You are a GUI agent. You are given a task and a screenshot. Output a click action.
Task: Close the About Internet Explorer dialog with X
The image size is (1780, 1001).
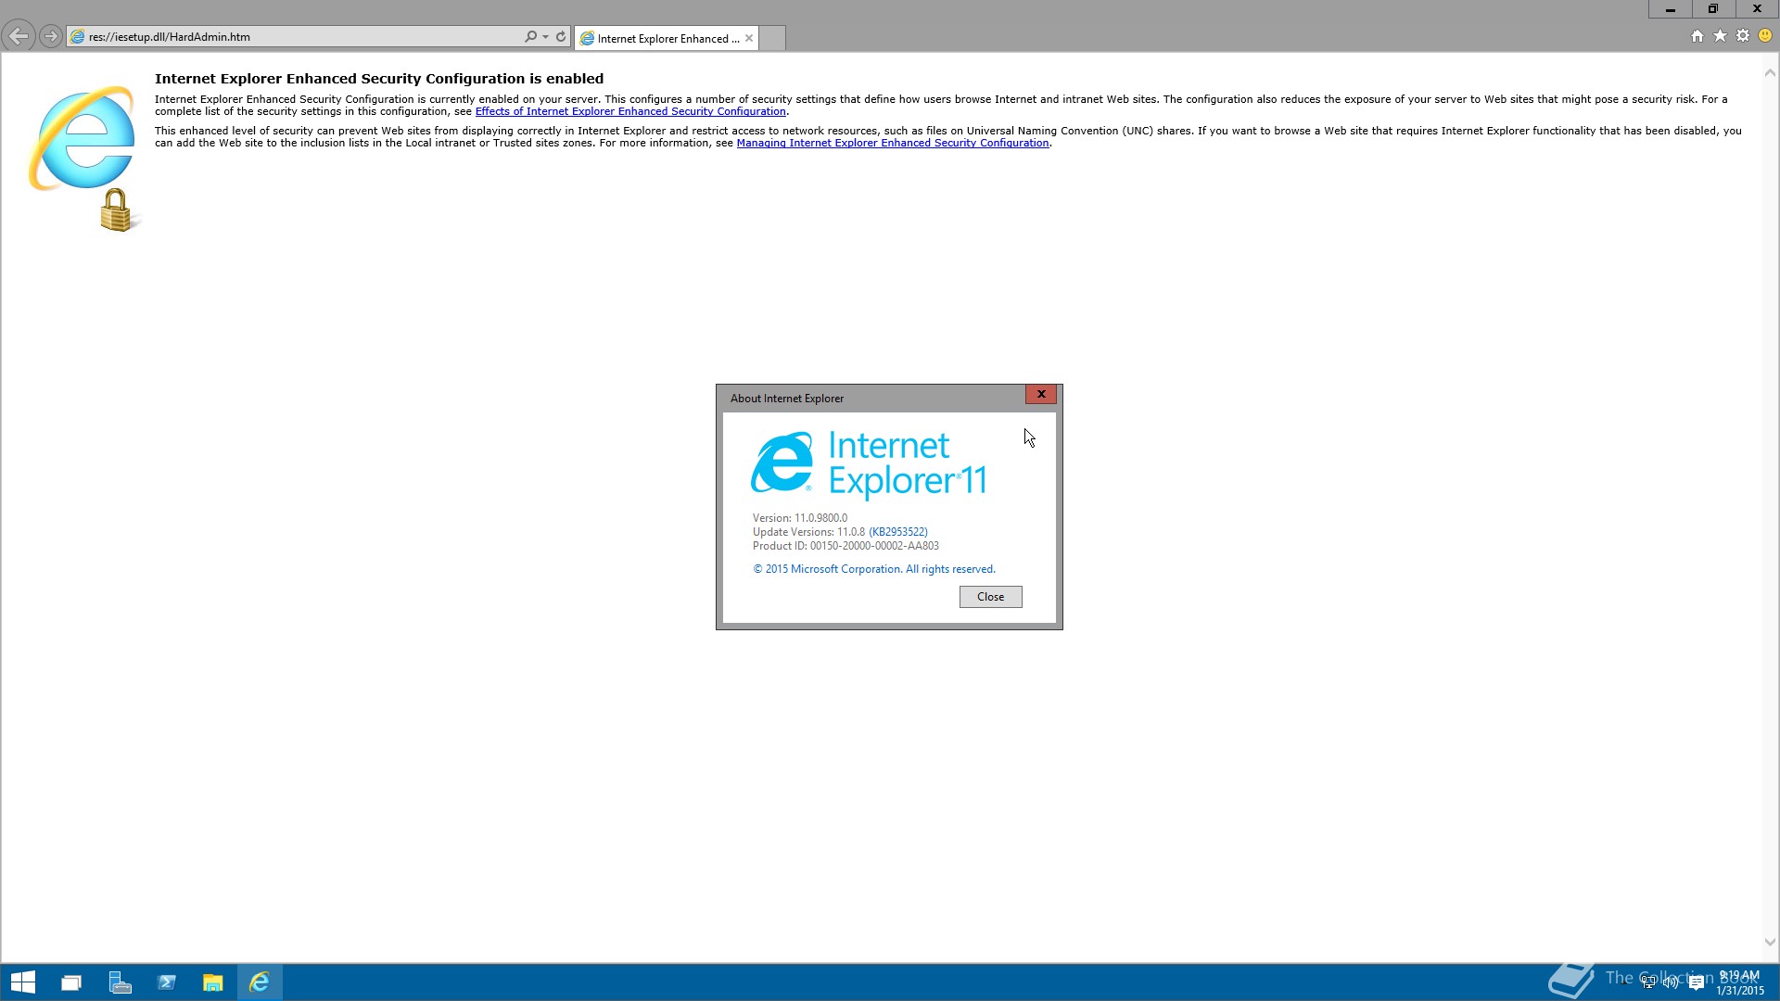(x=1041, y=394)
